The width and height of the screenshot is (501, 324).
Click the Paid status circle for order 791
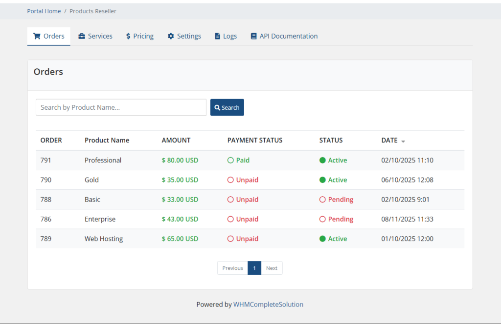[x=230, y=160]
